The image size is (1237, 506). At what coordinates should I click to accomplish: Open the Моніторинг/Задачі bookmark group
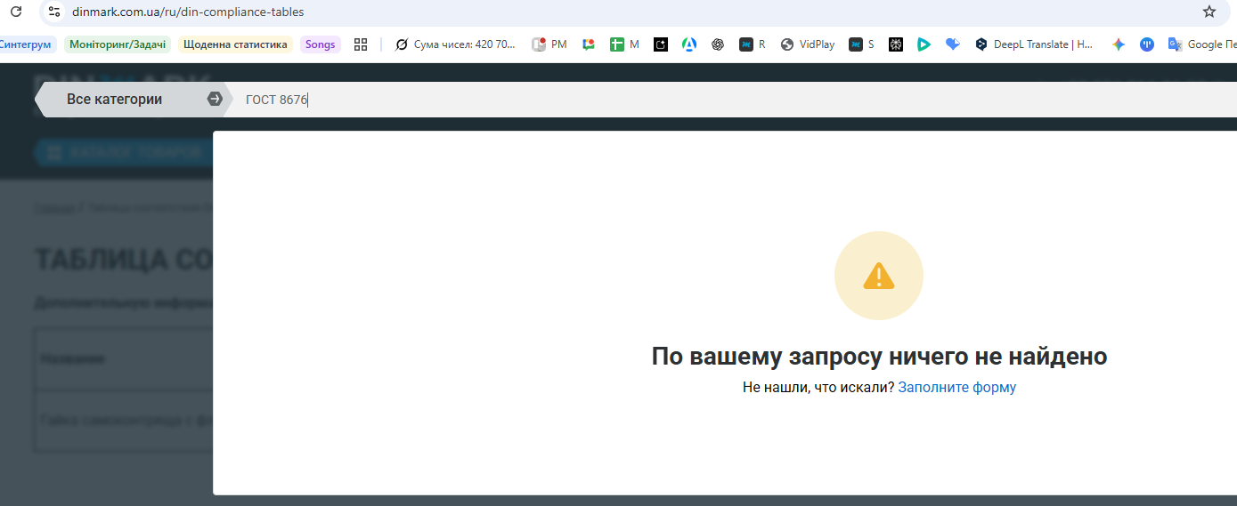pos(118,44)
